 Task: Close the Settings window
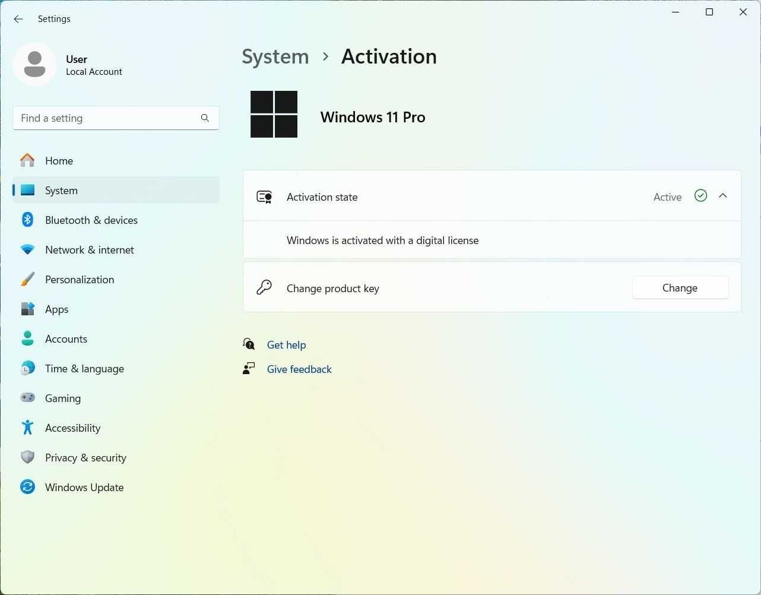coord(743,12)
